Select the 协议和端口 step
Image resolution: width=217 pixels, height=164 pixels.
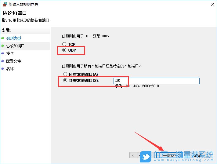(x=15, y=46)
